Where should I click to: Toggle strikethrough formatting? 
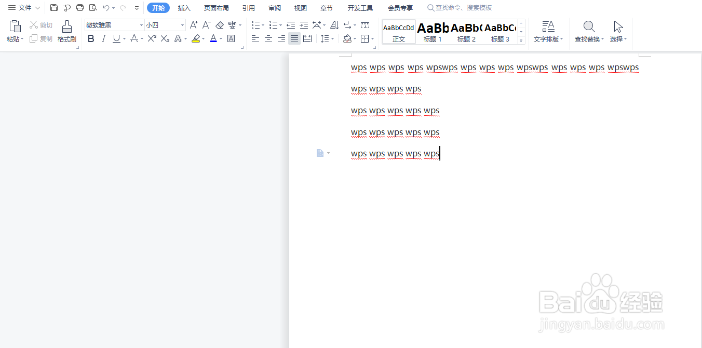134,38
